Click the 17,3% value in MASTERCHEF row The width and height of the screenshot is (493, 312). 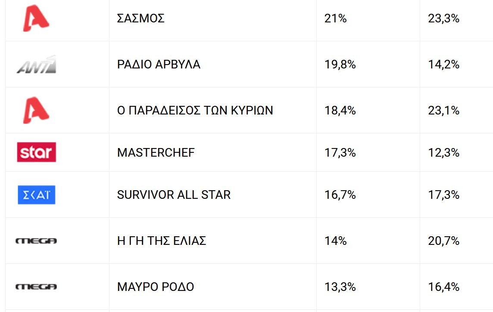tap(340, 152)
